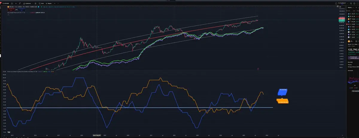This screenshot has height=138, width=359.
Task: Start bar Replay mode
Action: pyautogui.click(x=49, y=3)
